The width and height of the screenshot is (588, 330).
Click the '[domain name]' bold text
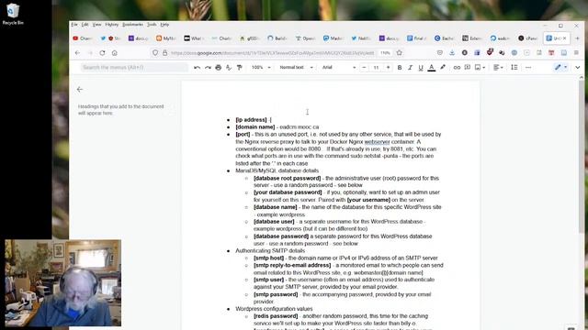coord(255,126)
